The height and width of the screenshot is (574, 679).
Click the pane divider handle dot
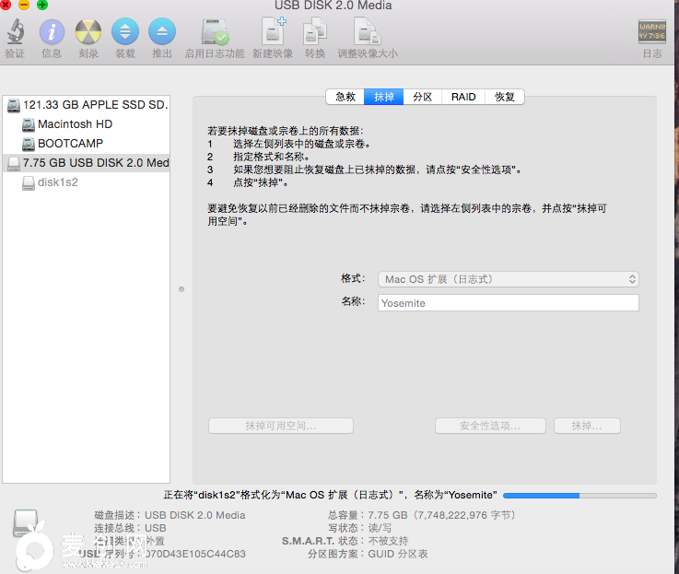[181, 289]
